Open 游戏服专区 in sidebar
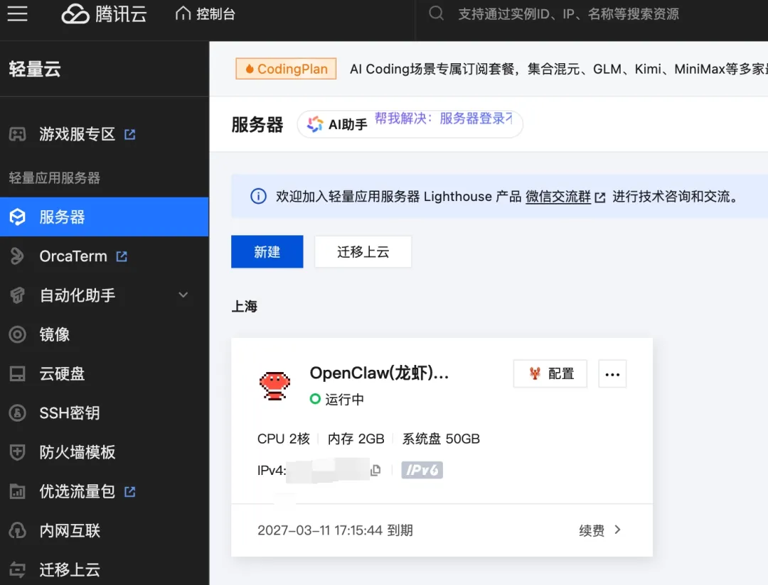The height and width of the screenshot is (585, 768). click(x=77, y=134)
